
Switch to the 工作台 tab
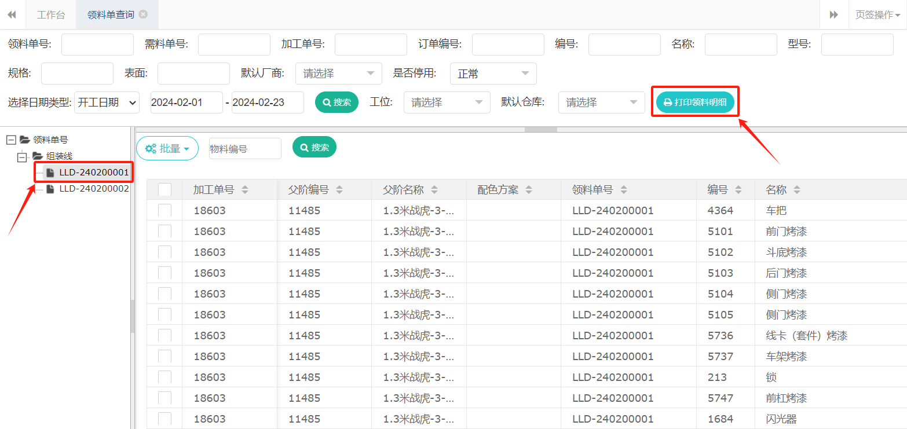(51, 15)
